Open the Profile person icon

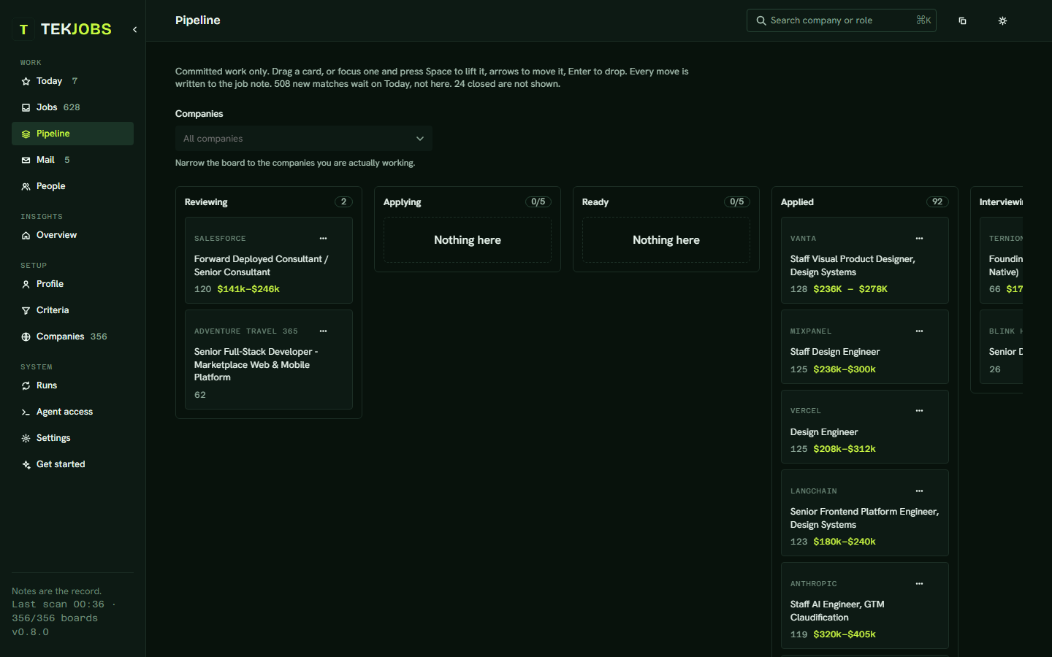click(26, 284)
